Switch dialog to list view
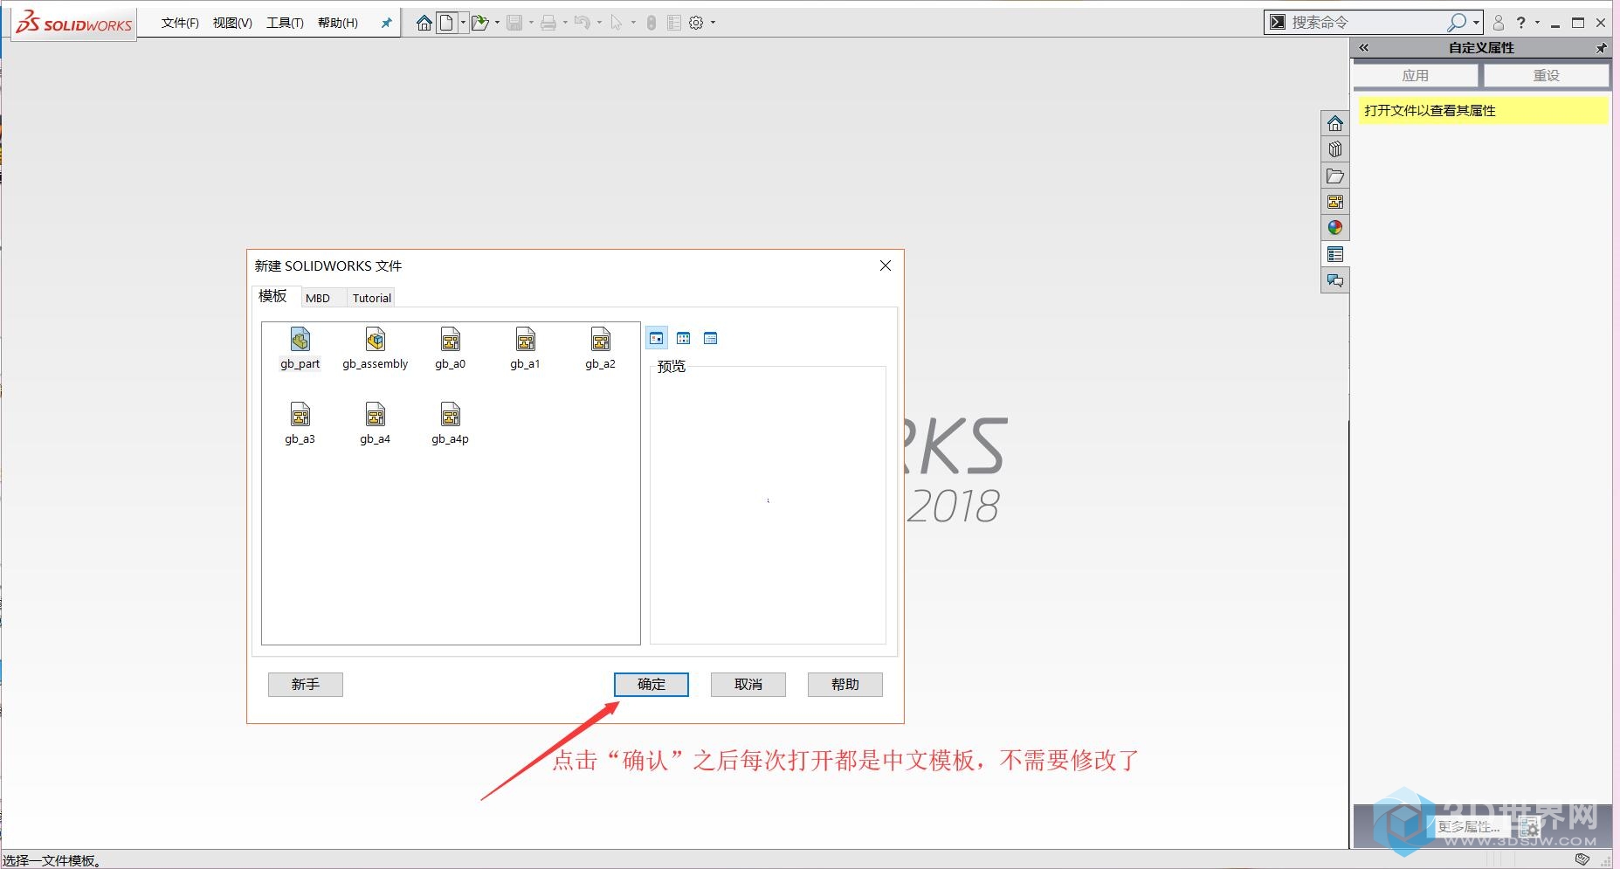The image size is (1620, 869). 684,338
